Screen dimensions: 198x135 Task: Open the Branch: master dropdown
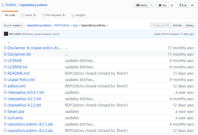pyautogui.click(x=13, y=25)
